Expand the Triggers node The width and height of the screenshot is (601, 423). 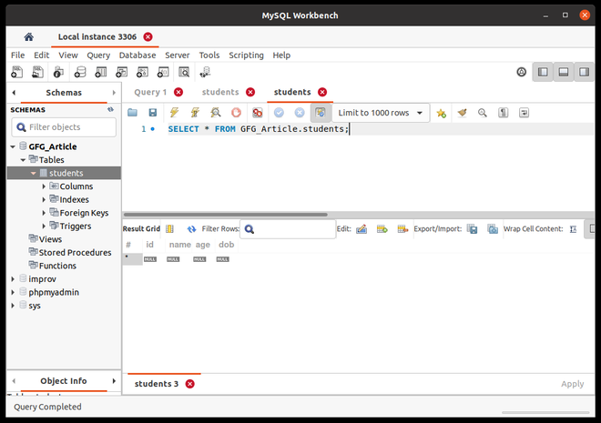coord(44,227)
